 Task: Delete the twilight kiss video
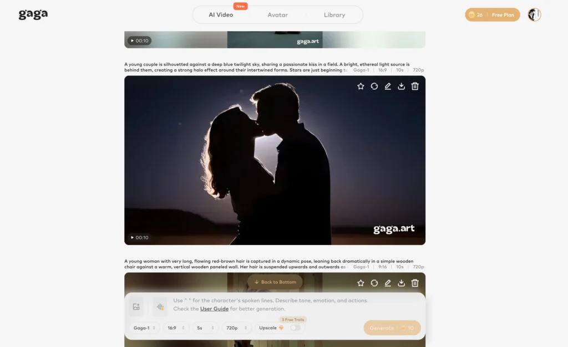[415, 86]
